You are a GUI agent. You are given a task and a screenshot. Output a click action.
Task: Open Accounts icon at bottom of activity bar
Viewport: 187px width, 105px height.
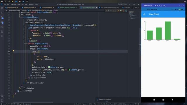pos(2,96)
